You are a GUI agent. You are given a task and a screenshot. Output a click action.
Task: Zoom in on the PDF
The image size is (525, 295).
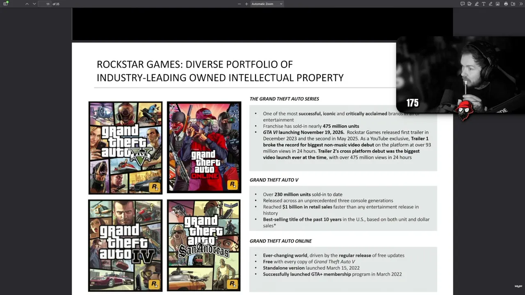[x=247, y=4]
